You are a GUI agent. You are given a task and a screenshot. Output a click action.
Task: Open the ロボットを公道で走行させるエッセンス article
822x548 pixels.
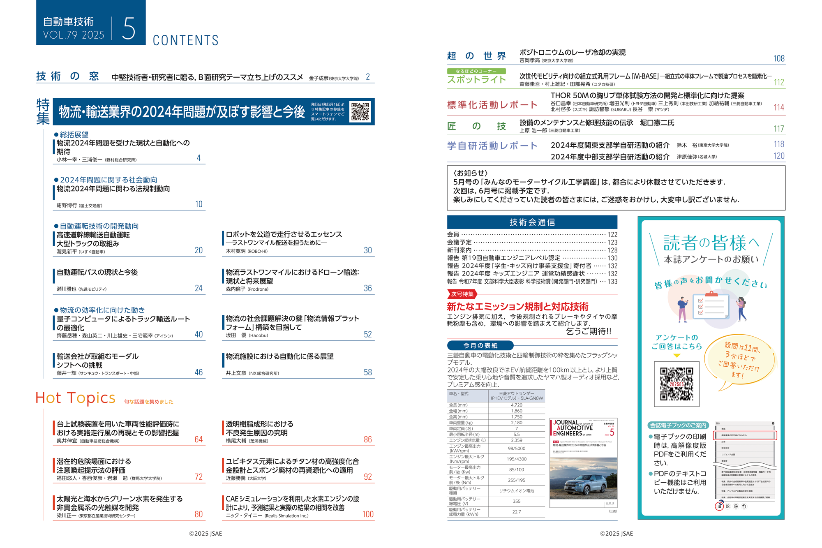(x=284, y=234)
